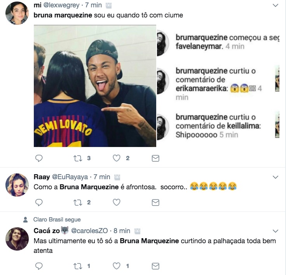286x275 pixels.
Task: Open more options on mi's tweet
Action: 276,5
